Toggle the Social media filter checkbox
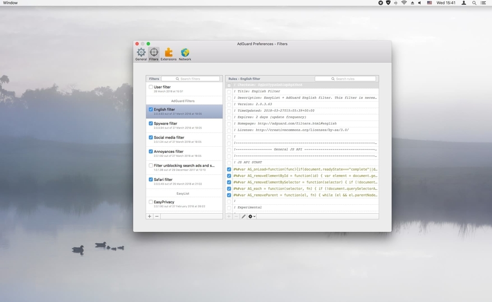The width and height of the screenshot is (492, 302). click(x=151, y=137)
